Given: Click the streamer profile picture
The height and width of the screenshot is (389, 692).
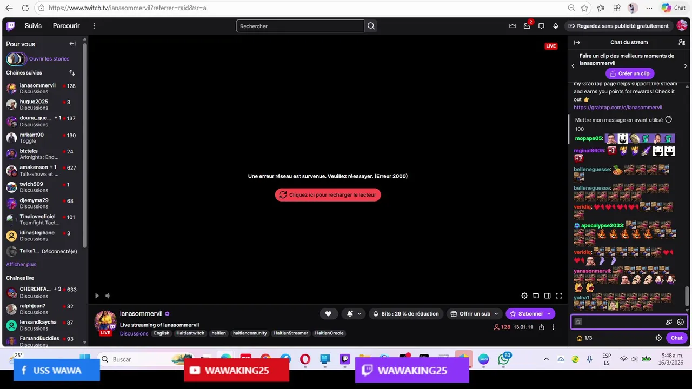Looking at the screenshot, I should tap(105, 321).
